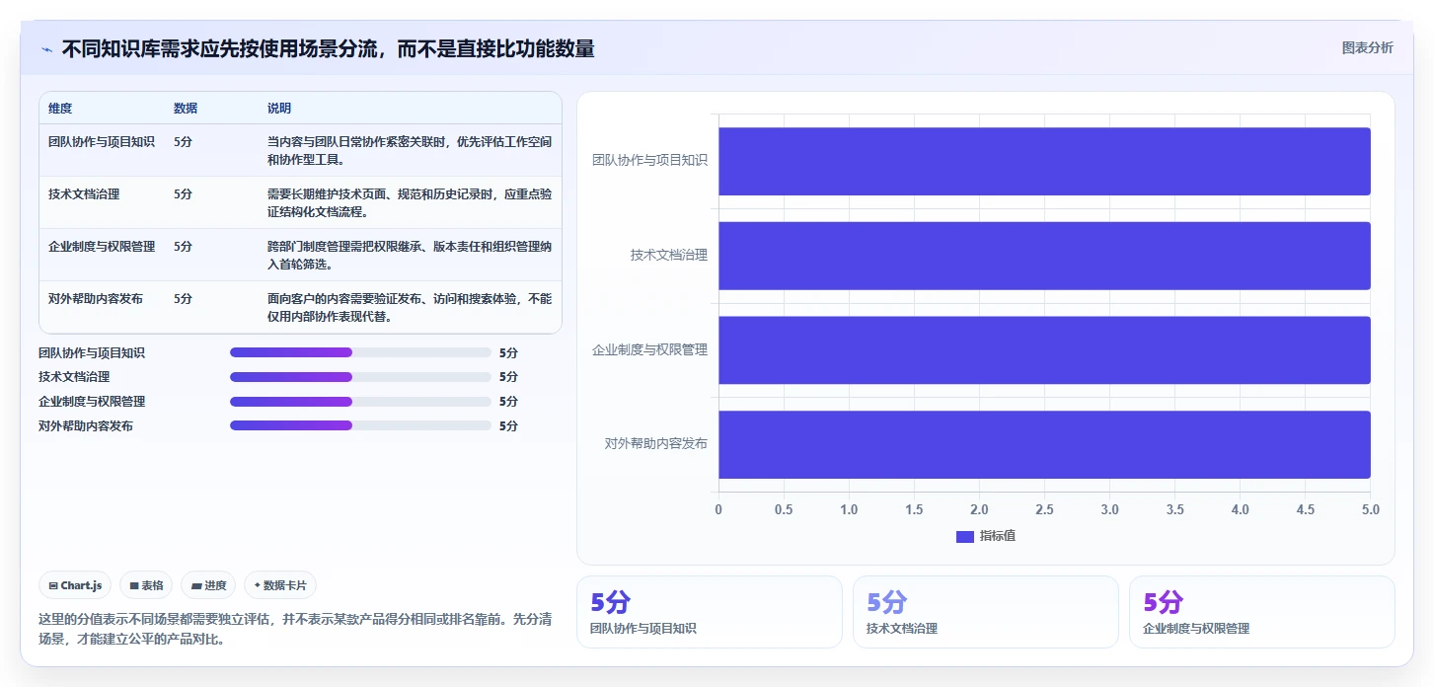Click the chart bar for 技术文档治理
Image resolution: width=1434 pixels, height=687 pixels.
tap(1044, 256)
